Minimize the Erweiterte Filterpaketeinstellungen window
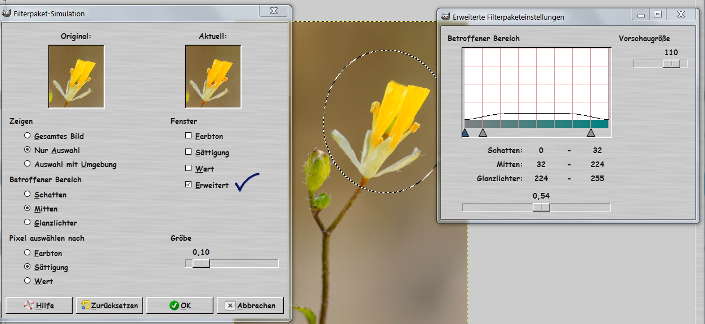 640,14
